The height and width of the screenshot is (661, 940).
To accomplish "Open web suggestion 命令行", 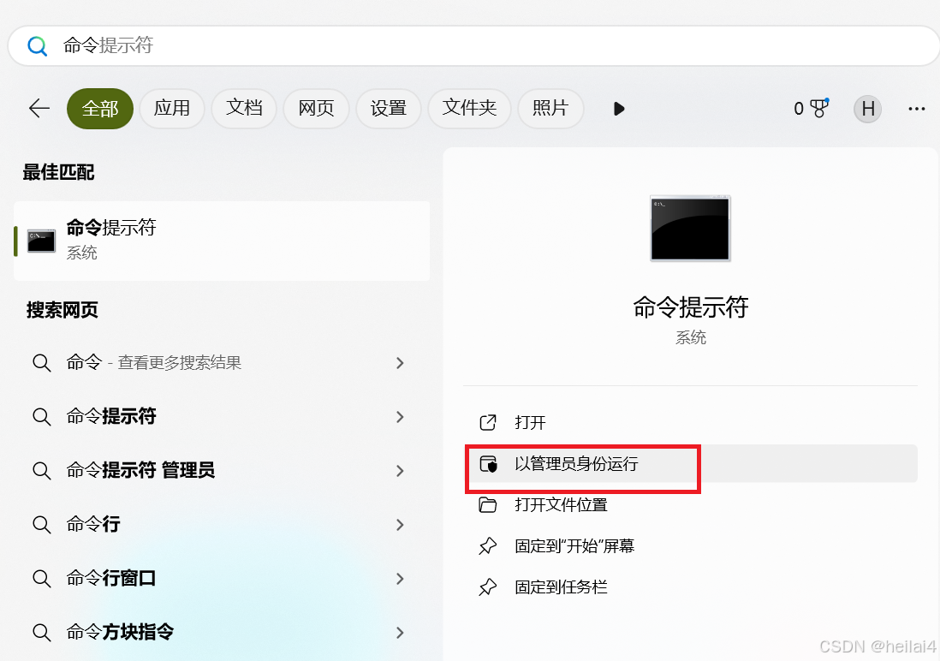I will (220, 525).
